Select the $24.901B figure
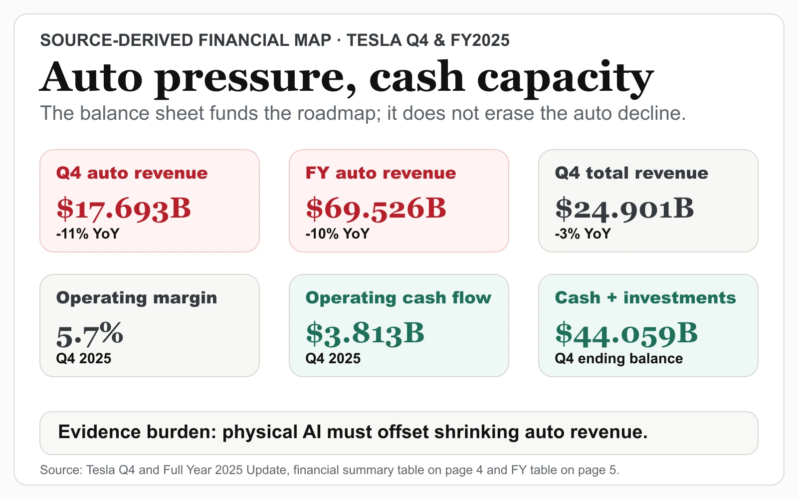Image resolution: width=798 pixels, height=499 pixels. 624,209
